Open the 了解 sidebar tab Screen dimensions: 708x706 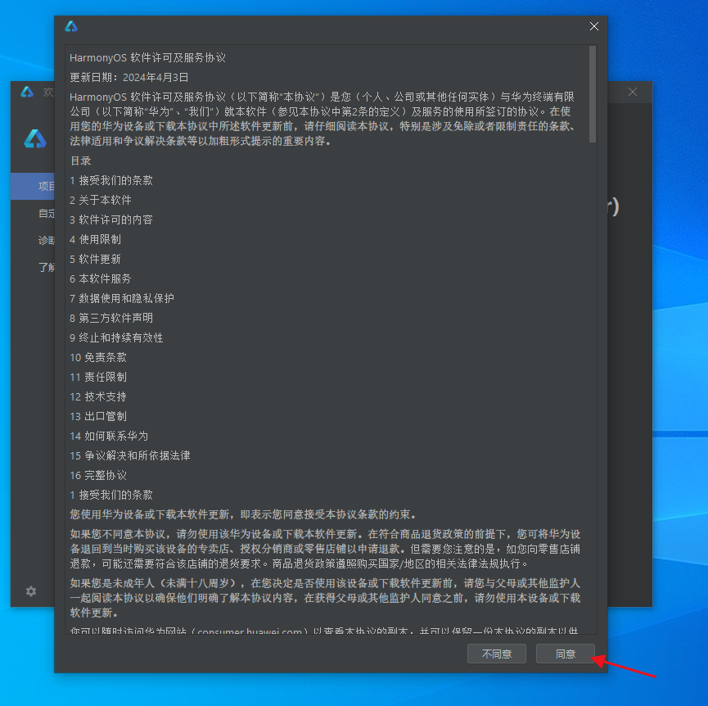coord(44,267)
